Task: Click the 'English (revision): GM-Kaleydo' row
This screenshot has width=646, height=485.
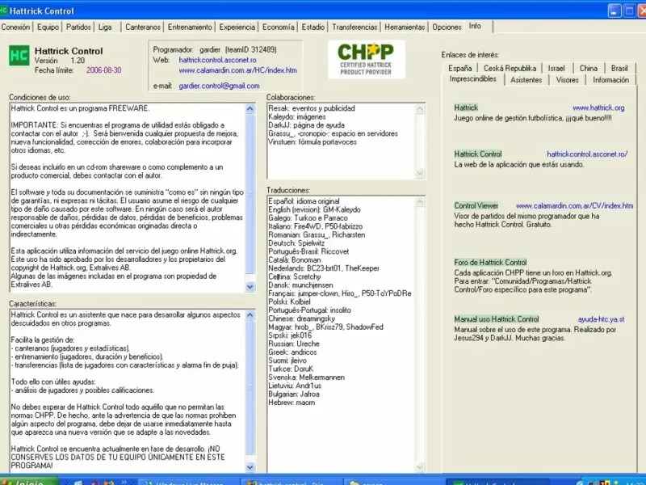Action: pos(314,210)
